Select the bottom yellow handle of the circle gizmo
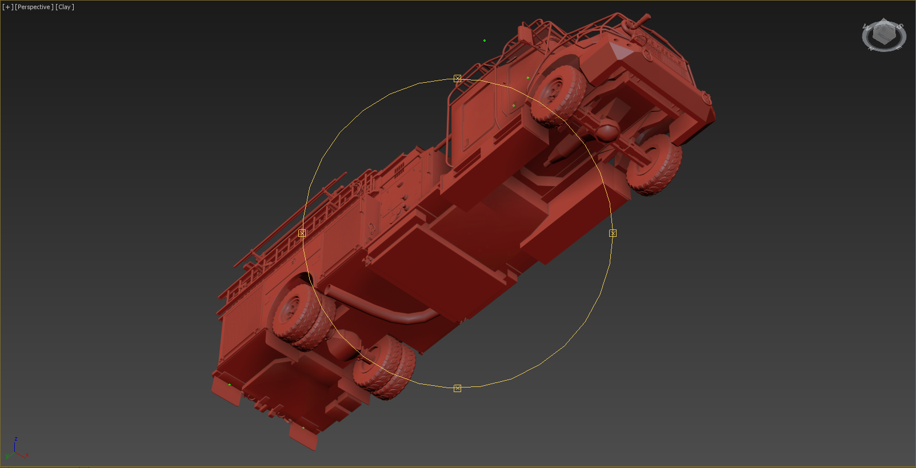This screenshot has height=468, width=916. click(x=457, y=388)
